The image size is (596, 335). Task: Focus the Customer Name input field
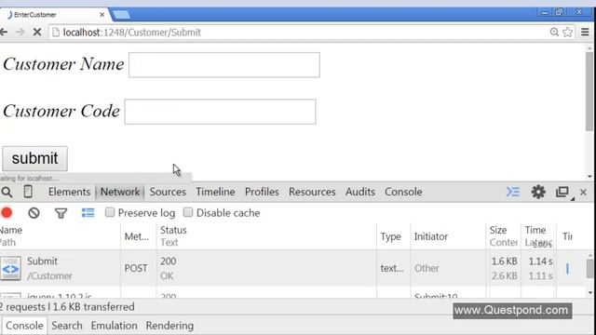pos(224,65)
